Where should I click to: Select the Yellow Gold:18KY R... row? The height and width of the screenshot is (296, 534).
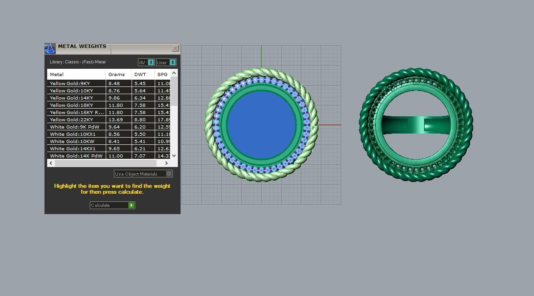tap(109, 113)
